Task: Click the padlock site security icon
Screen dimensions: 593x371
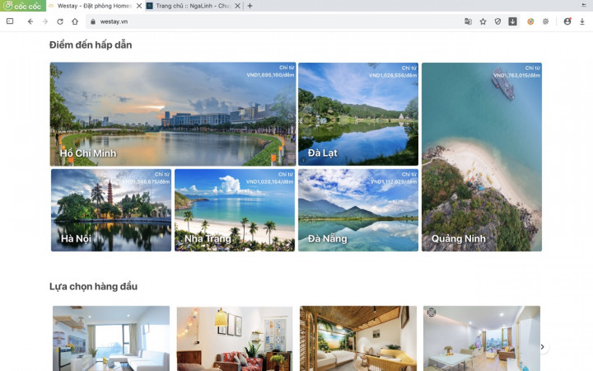Action: click(x=92, y=21)
